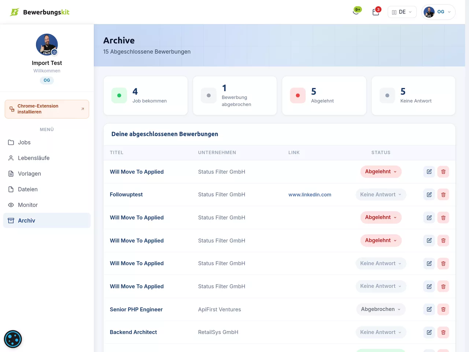
Task: Delete the Followuptest application
Action: click(443, 195)
